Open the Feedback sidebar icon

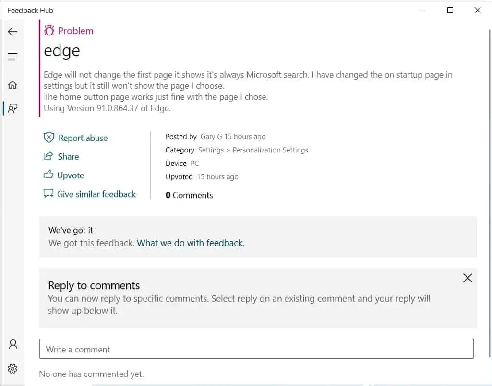12,108
